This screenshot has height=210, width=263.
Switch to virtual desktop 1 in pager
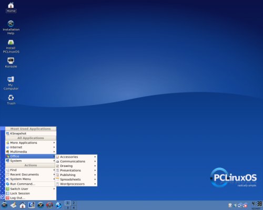coord(68,203)
